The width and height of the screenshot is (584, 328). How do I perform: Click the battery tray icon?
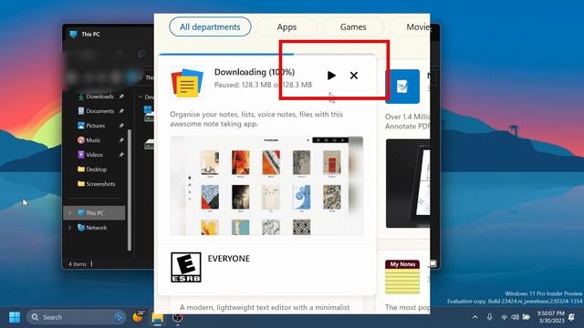527,317
